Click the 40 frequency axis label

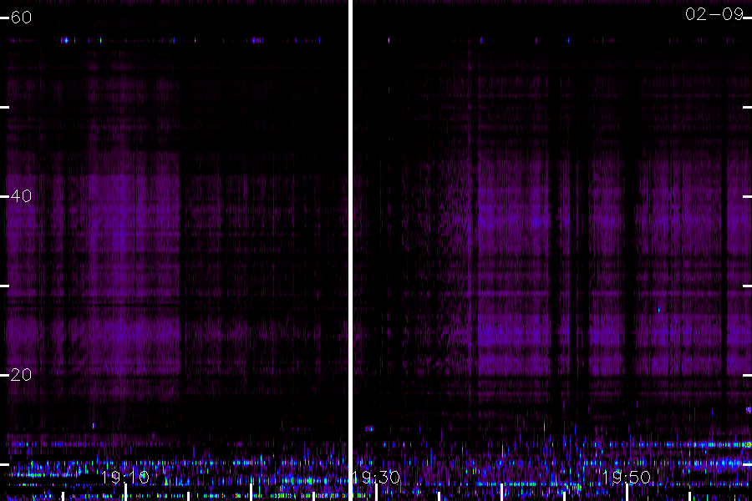tap(21, 196)
